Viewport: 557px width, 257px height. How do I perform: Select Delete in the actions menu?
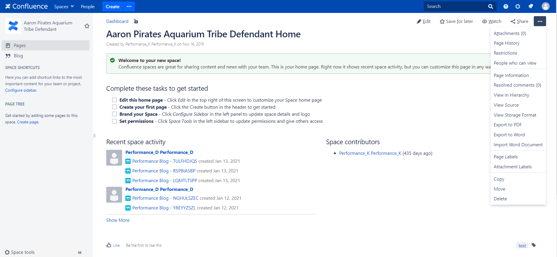pos(518,199)
